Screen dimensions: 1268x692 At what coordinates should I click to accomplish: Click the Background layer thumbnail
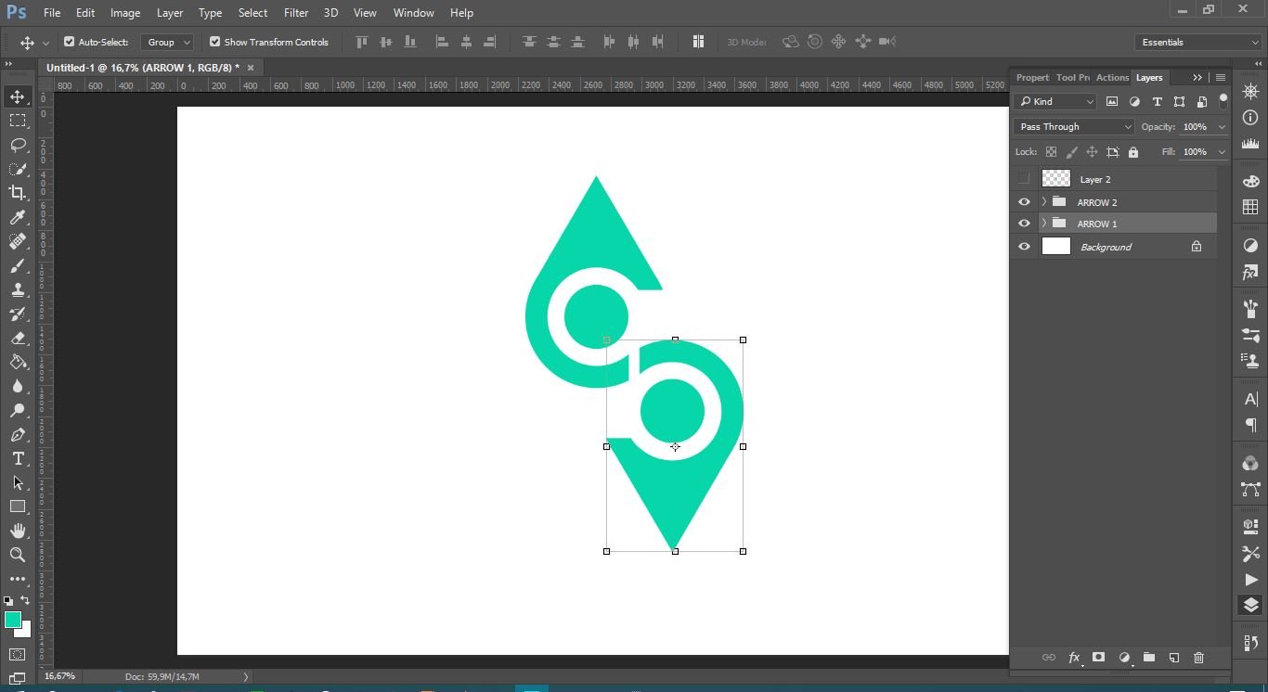[x=1056, y=247]
